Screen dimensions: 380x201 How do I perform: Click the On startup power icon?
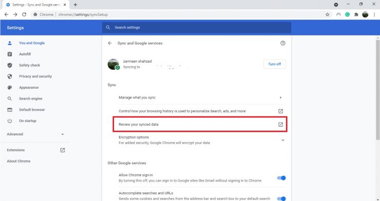click(10, 121)
